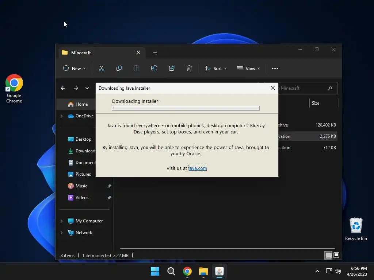Click the Copy icon in the Explorer toolbar
374x280 pixels.
coord(119,68)
